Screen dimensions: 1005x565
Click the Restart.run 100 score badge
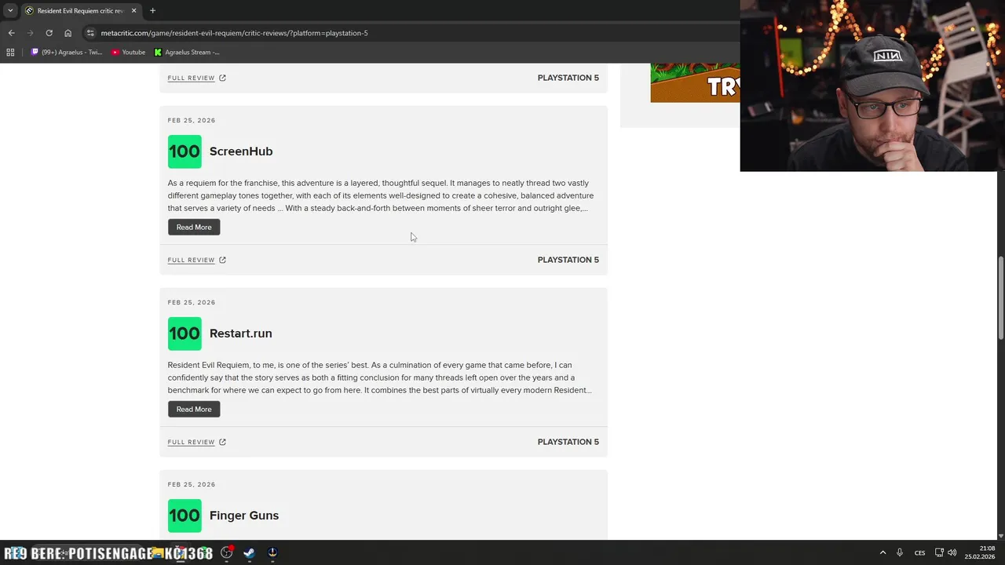(185, 334)
